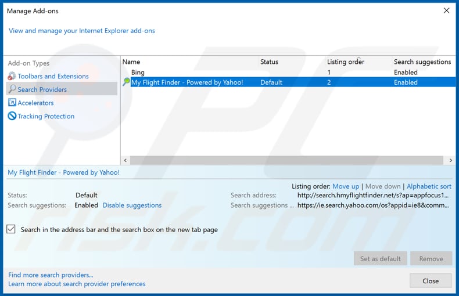Toggle Search in the address bar checkbox
This screenshot has width=459, height=296.
[11, 229]
